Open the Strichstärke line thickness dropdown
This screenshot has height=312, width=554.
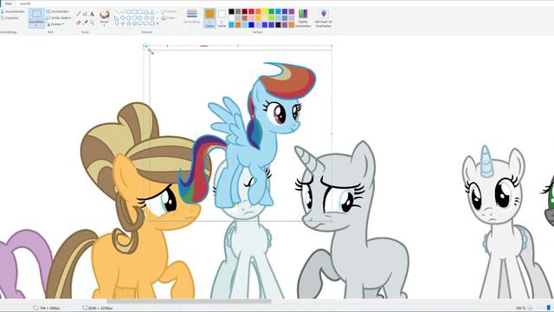(192, 17)
